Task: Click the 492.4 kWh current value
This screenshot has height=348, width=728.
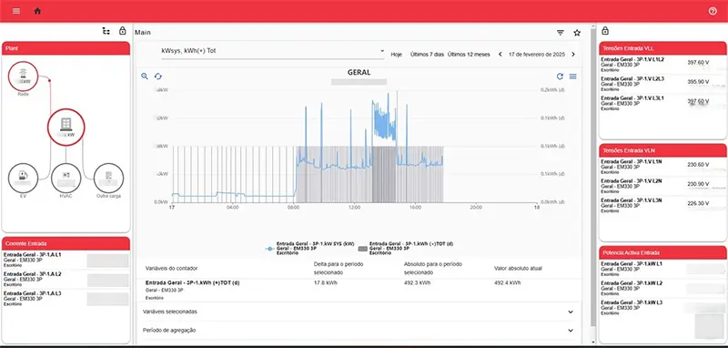Action: pyautogui.click(x=508, y=282)
